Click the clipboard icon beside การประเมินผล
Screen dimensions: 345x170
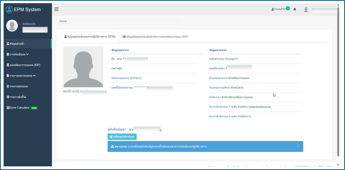click(8, 54)
